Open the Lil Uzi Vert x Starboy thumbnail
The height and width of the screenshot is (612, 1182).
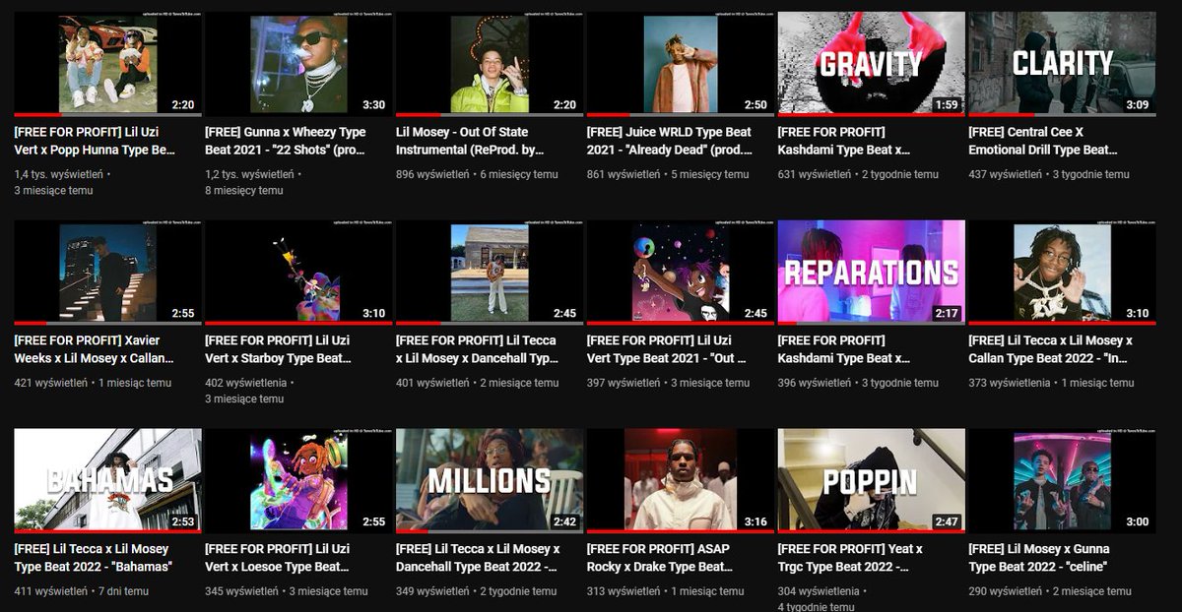tap(298, 273)
